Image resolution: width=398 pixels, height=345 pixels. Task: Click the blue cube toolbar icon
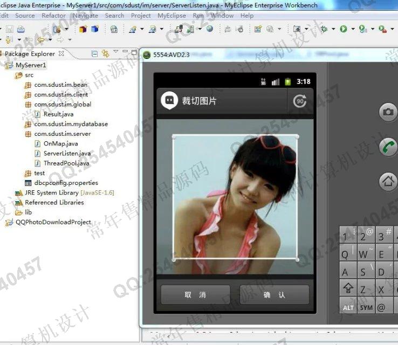[x=95, y=29]
